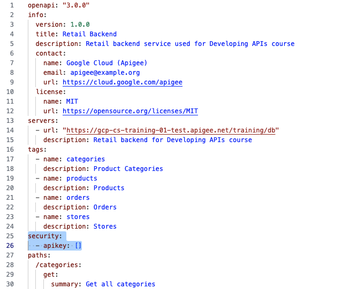Click the description value Stores
Screen dimensions: 342x289
coord(105,226)
